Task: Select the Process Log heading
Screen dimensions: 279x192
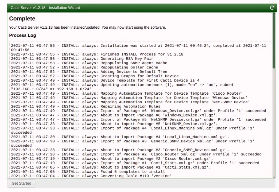Action: pos(22,35)
